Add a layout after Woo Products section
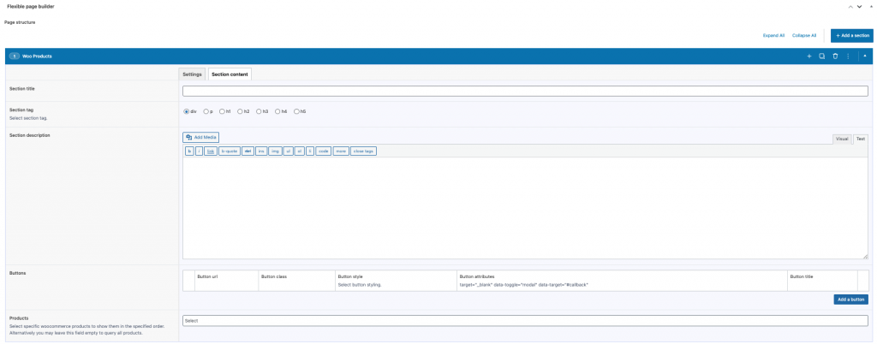This screenshot has width=877, height=344. pos(808,56)
